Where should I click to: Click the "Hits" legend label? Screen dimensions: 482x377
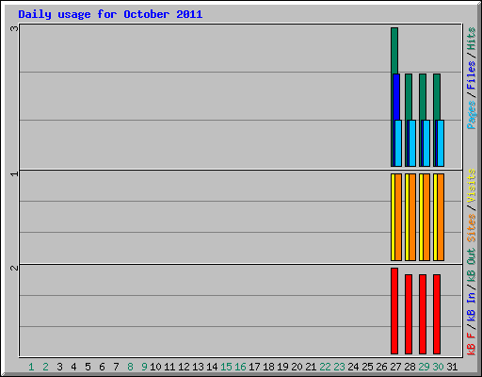coord(472,39)
